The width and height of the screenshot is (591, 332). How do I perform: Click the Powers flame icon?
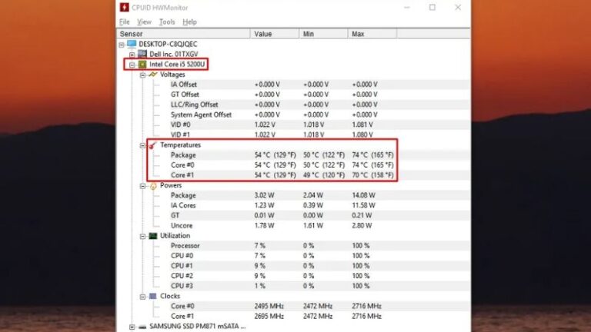(x=153, y=185)
